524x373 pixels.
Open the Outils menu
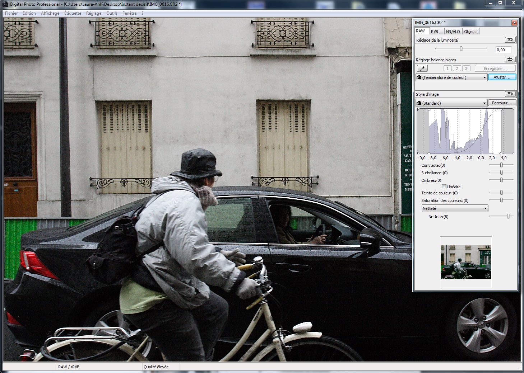tap(112, 13)
